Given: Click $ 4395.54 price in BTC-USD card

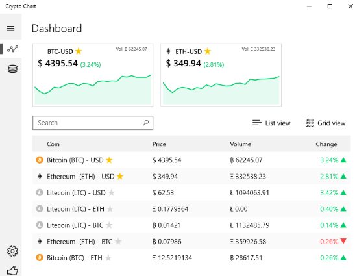Looking at the screenshot, I should coord(58,63).
